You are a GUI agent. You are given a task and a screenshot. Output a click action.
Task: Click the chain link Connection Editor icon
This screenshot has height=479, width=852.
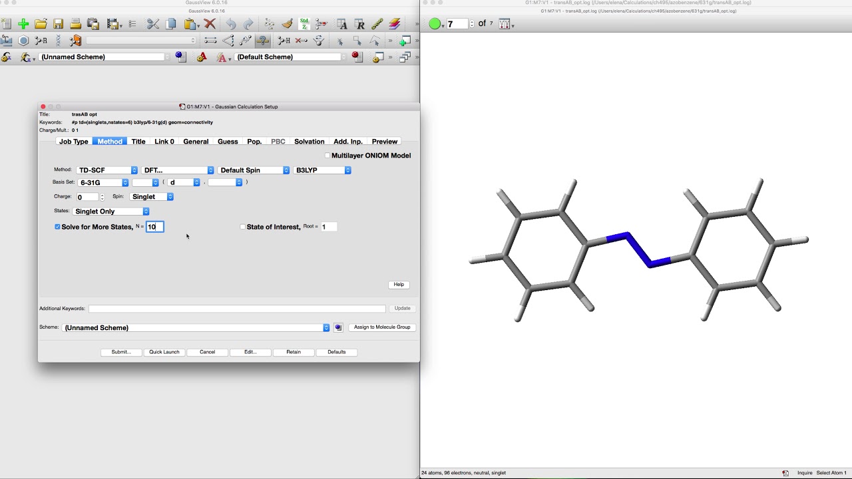click(377, 24)
